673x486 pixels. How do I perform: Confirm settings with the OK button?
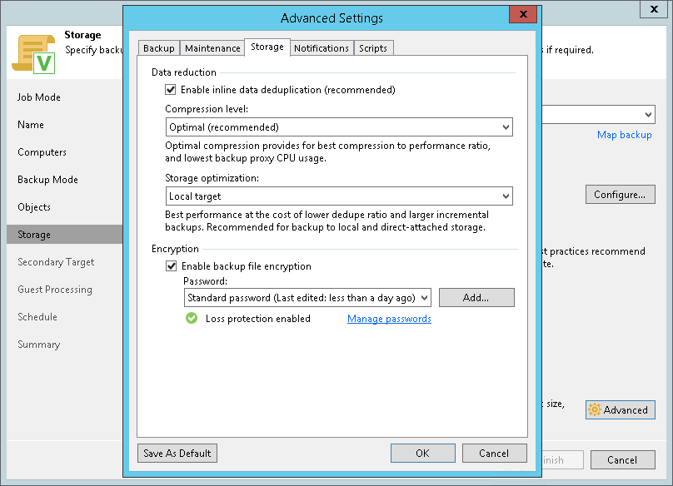pos(422,454)
